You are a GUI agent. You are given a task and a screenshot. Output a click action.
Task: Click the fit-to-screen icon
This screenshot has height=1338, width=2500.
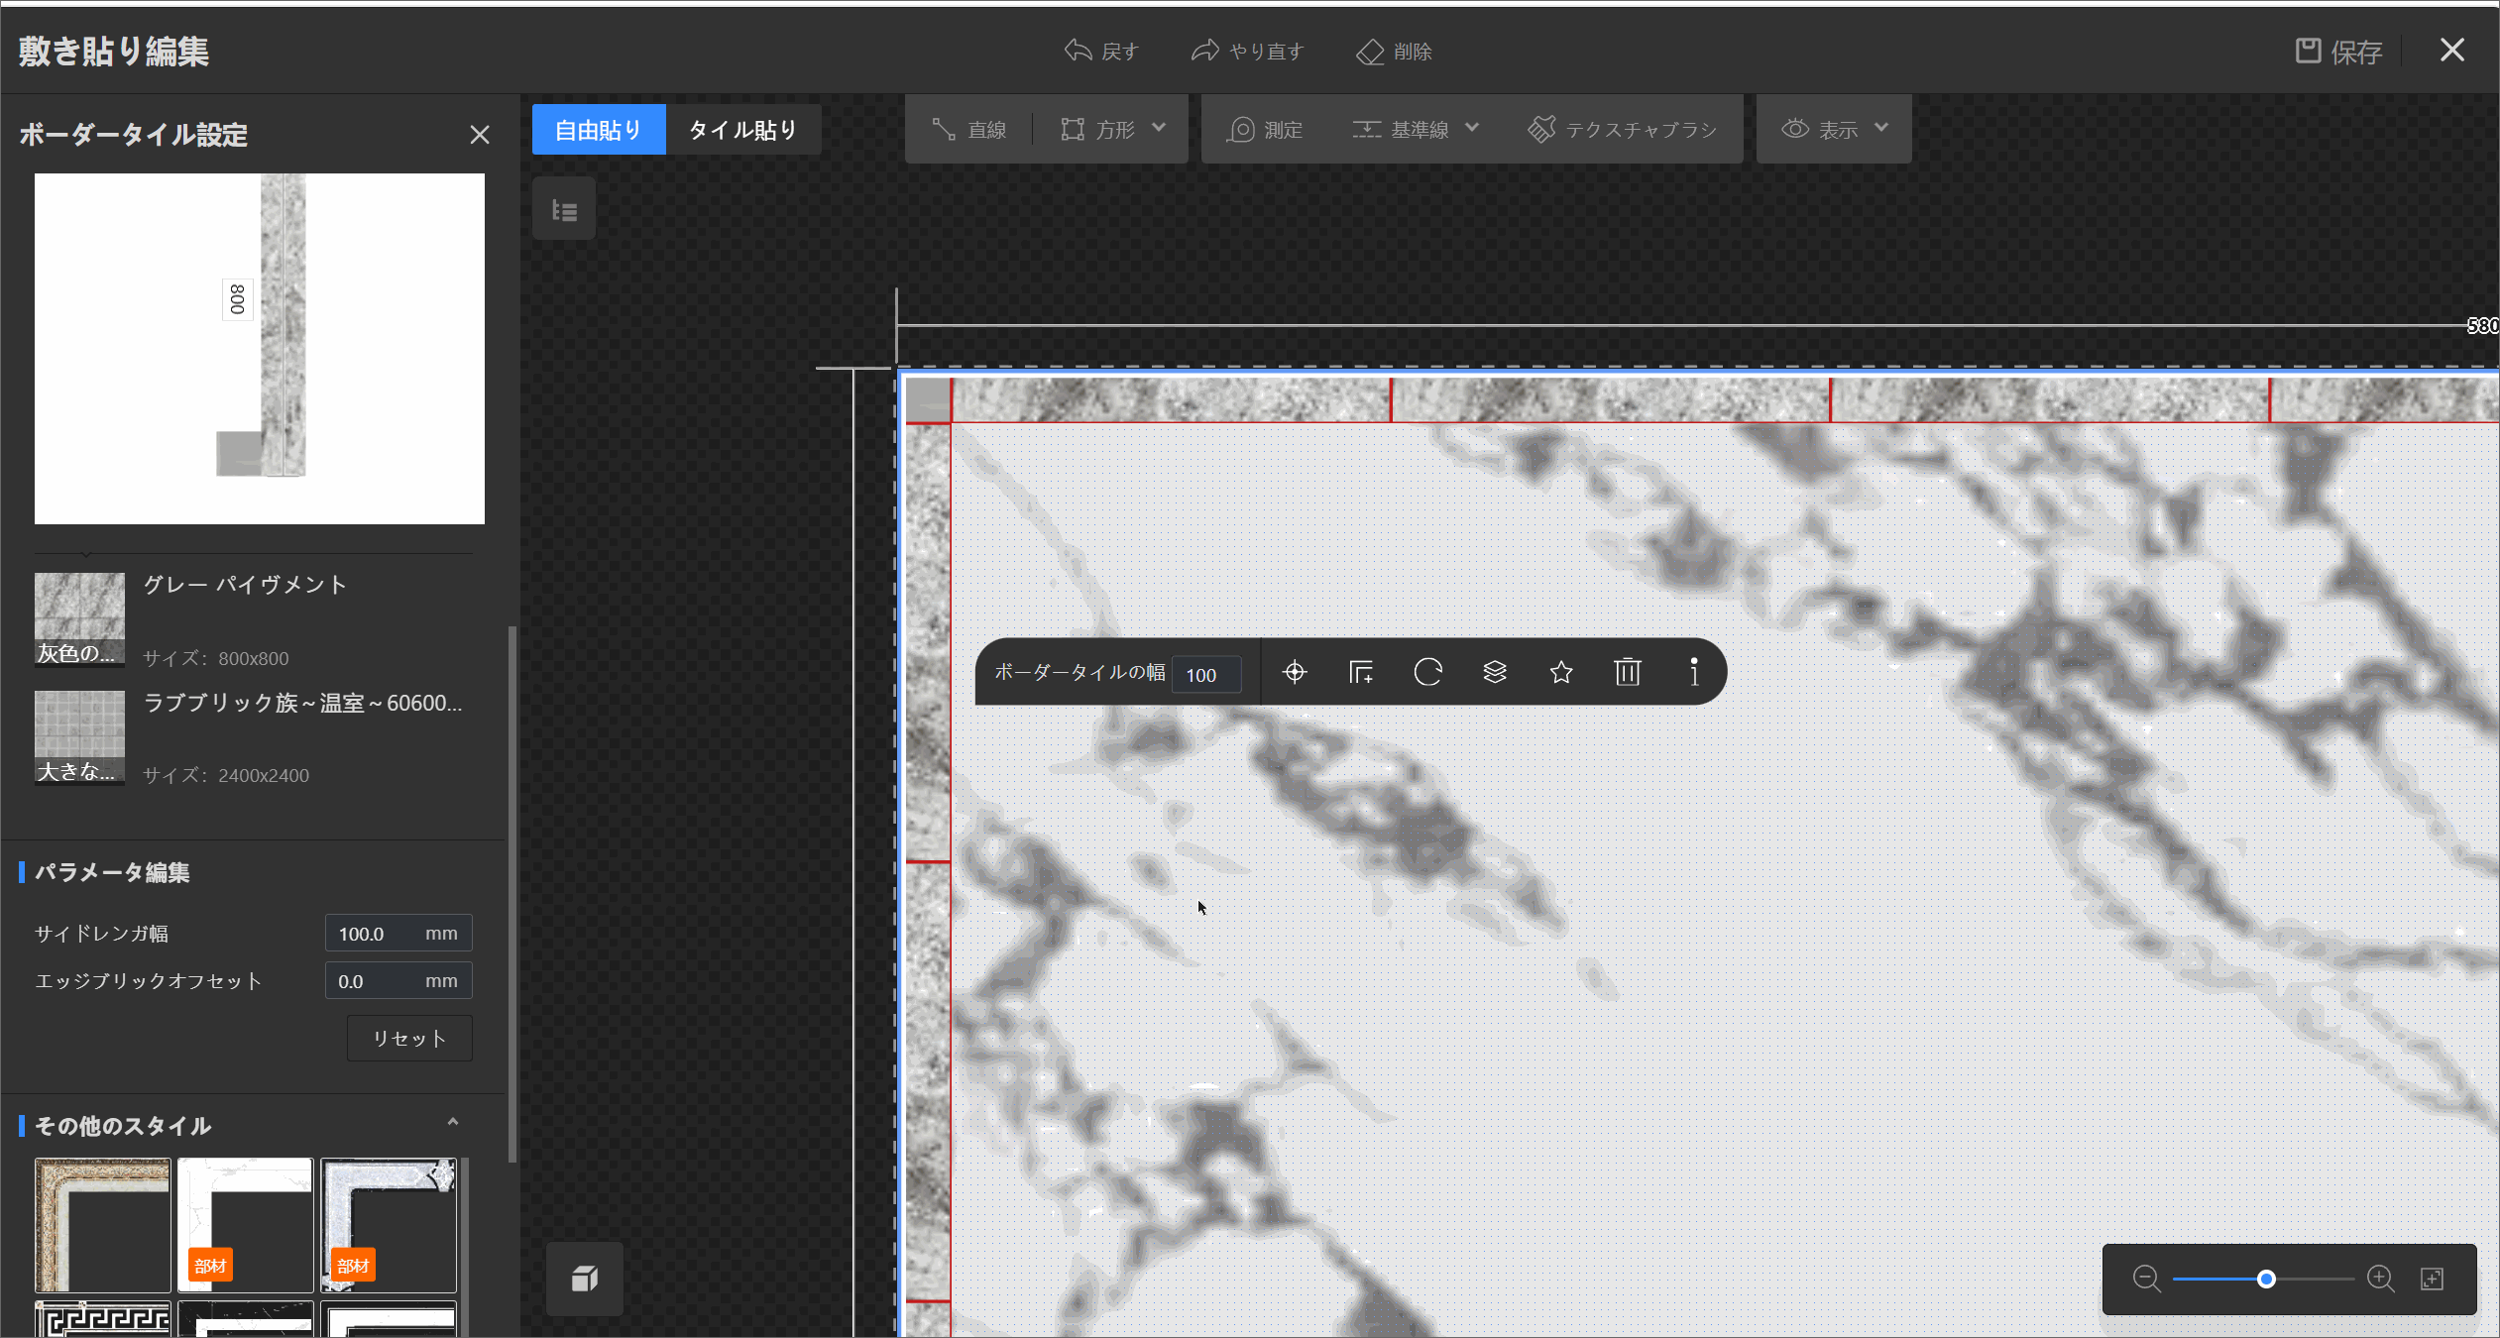point(2433,1280)
